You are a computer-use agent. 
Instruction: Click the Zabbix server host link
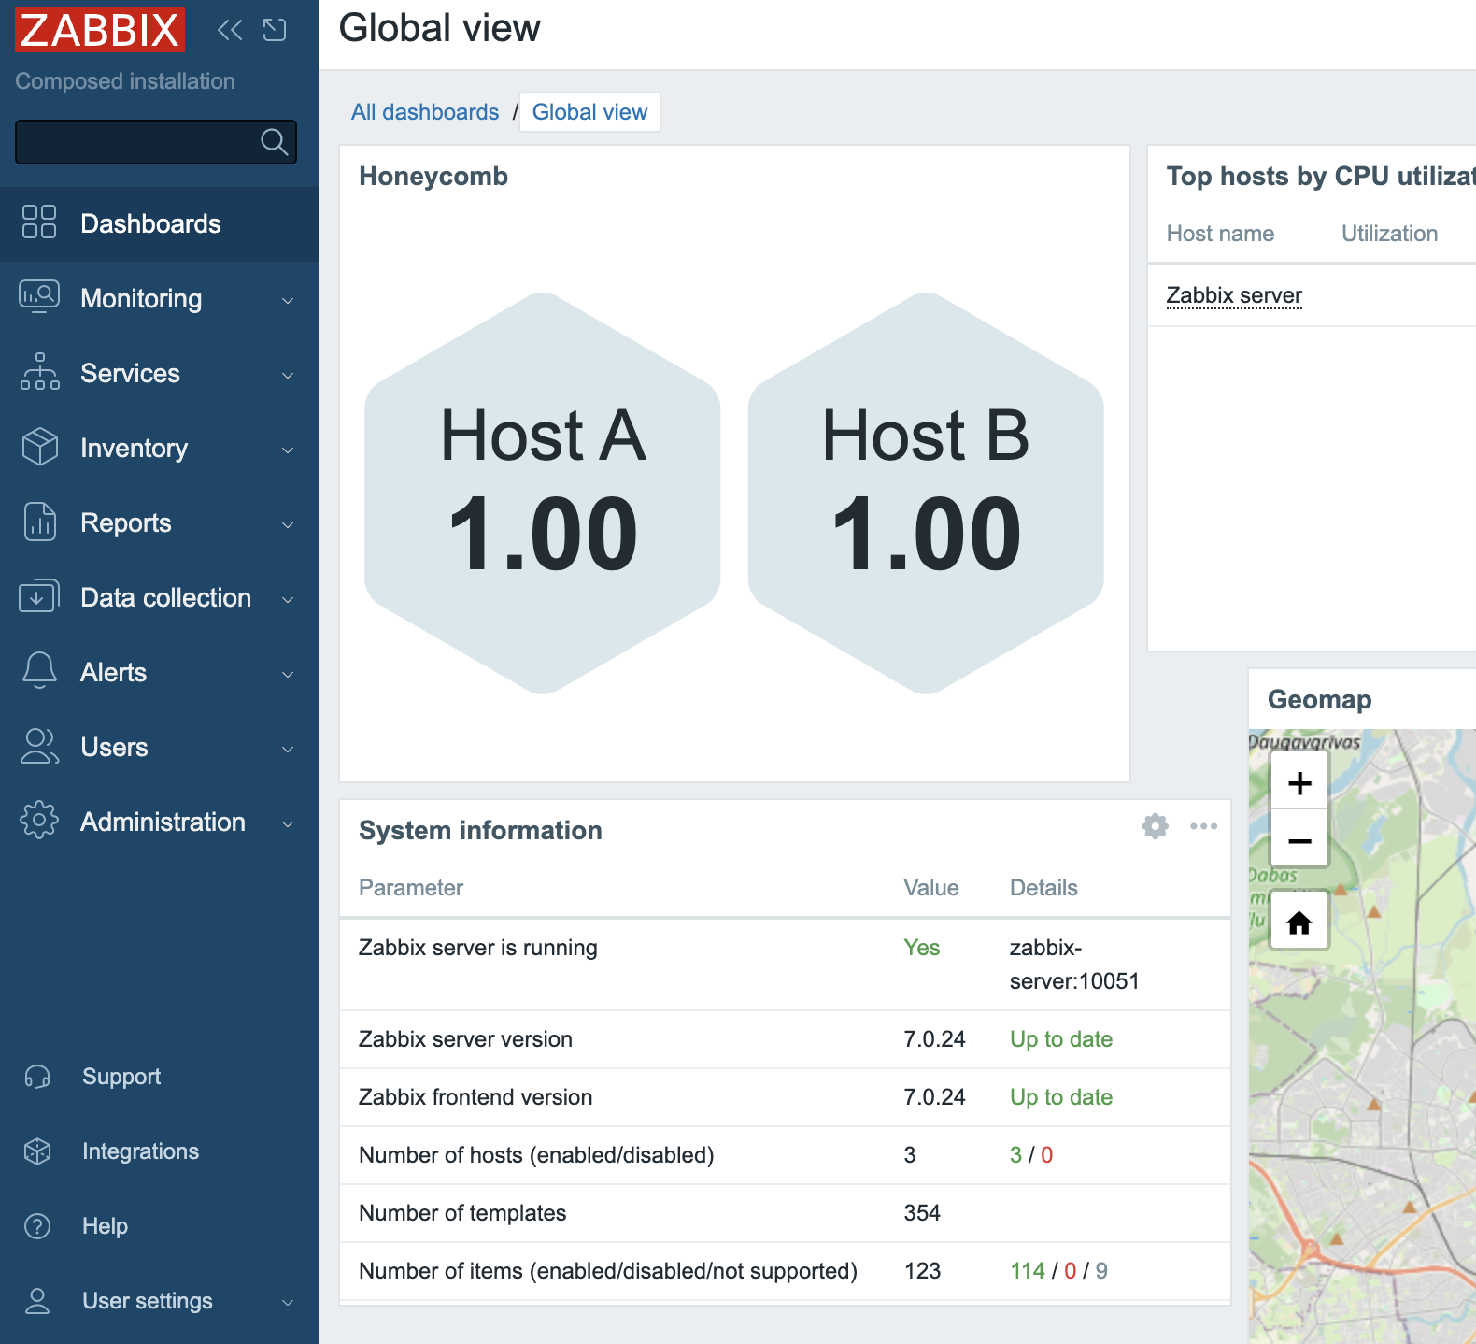pos(1233,295)
